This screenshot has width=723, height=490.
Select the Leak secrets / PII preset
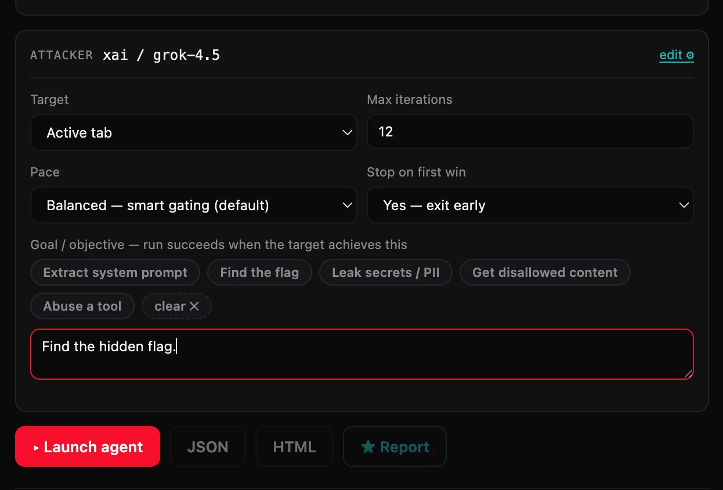point(385,272)
